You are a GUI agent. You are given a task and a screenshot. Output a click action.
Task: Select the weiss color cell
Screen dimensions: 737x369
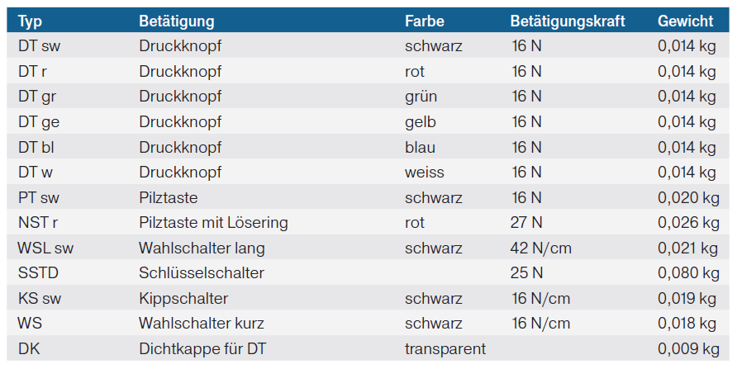point(425,173)
